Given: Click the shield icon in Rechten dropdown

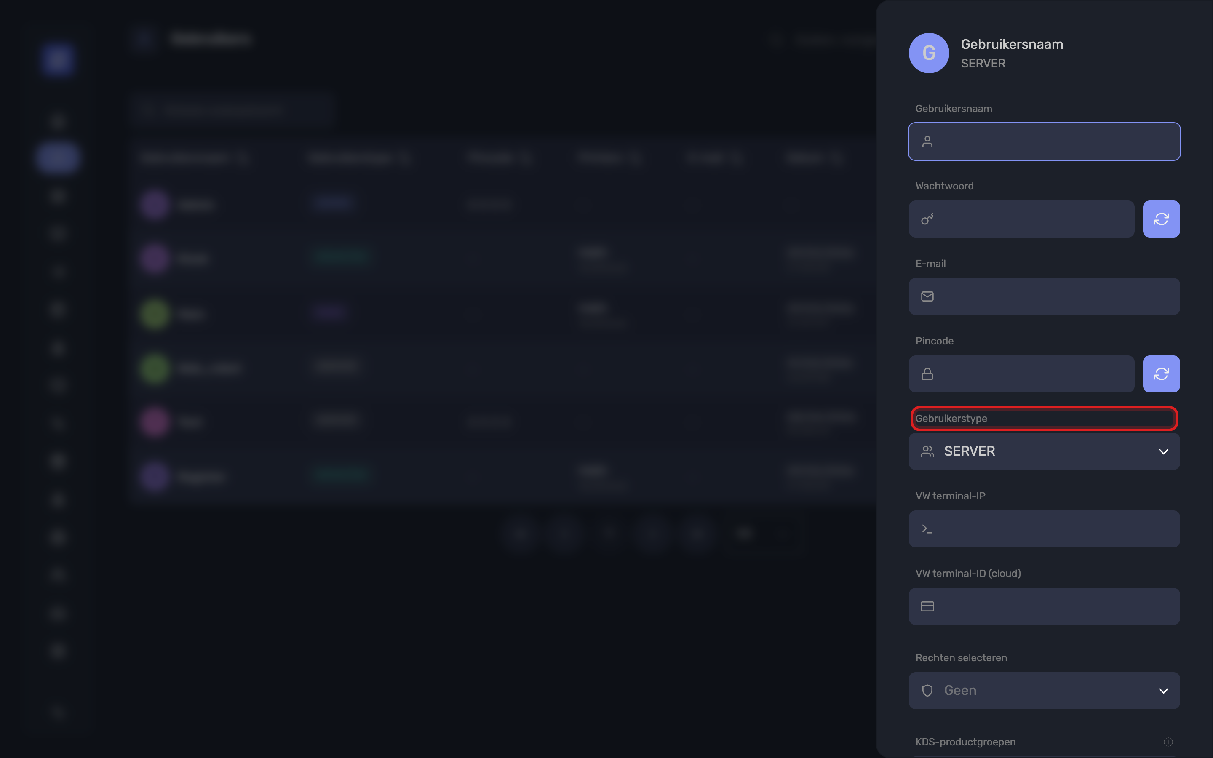Looking at the screenshot, I should [x=927, y=690].
